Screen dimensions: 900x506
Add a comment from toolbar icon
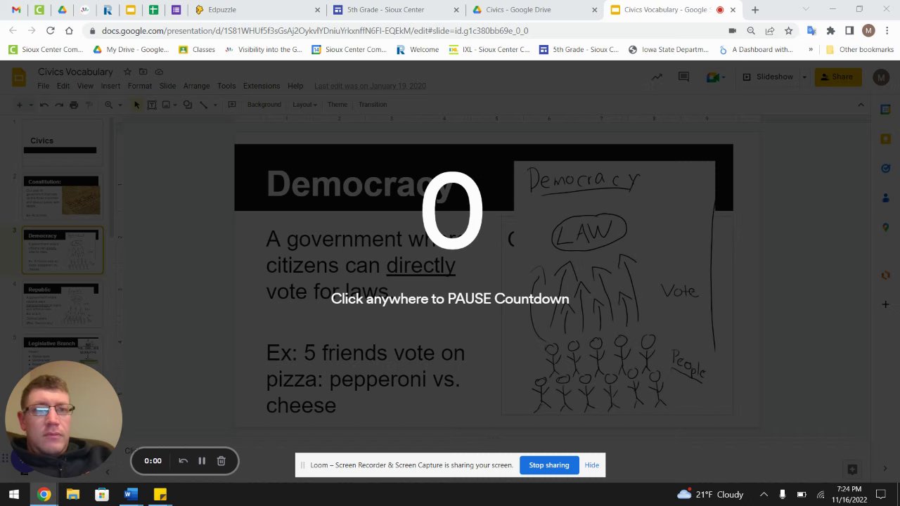click(x=231, y=105)
